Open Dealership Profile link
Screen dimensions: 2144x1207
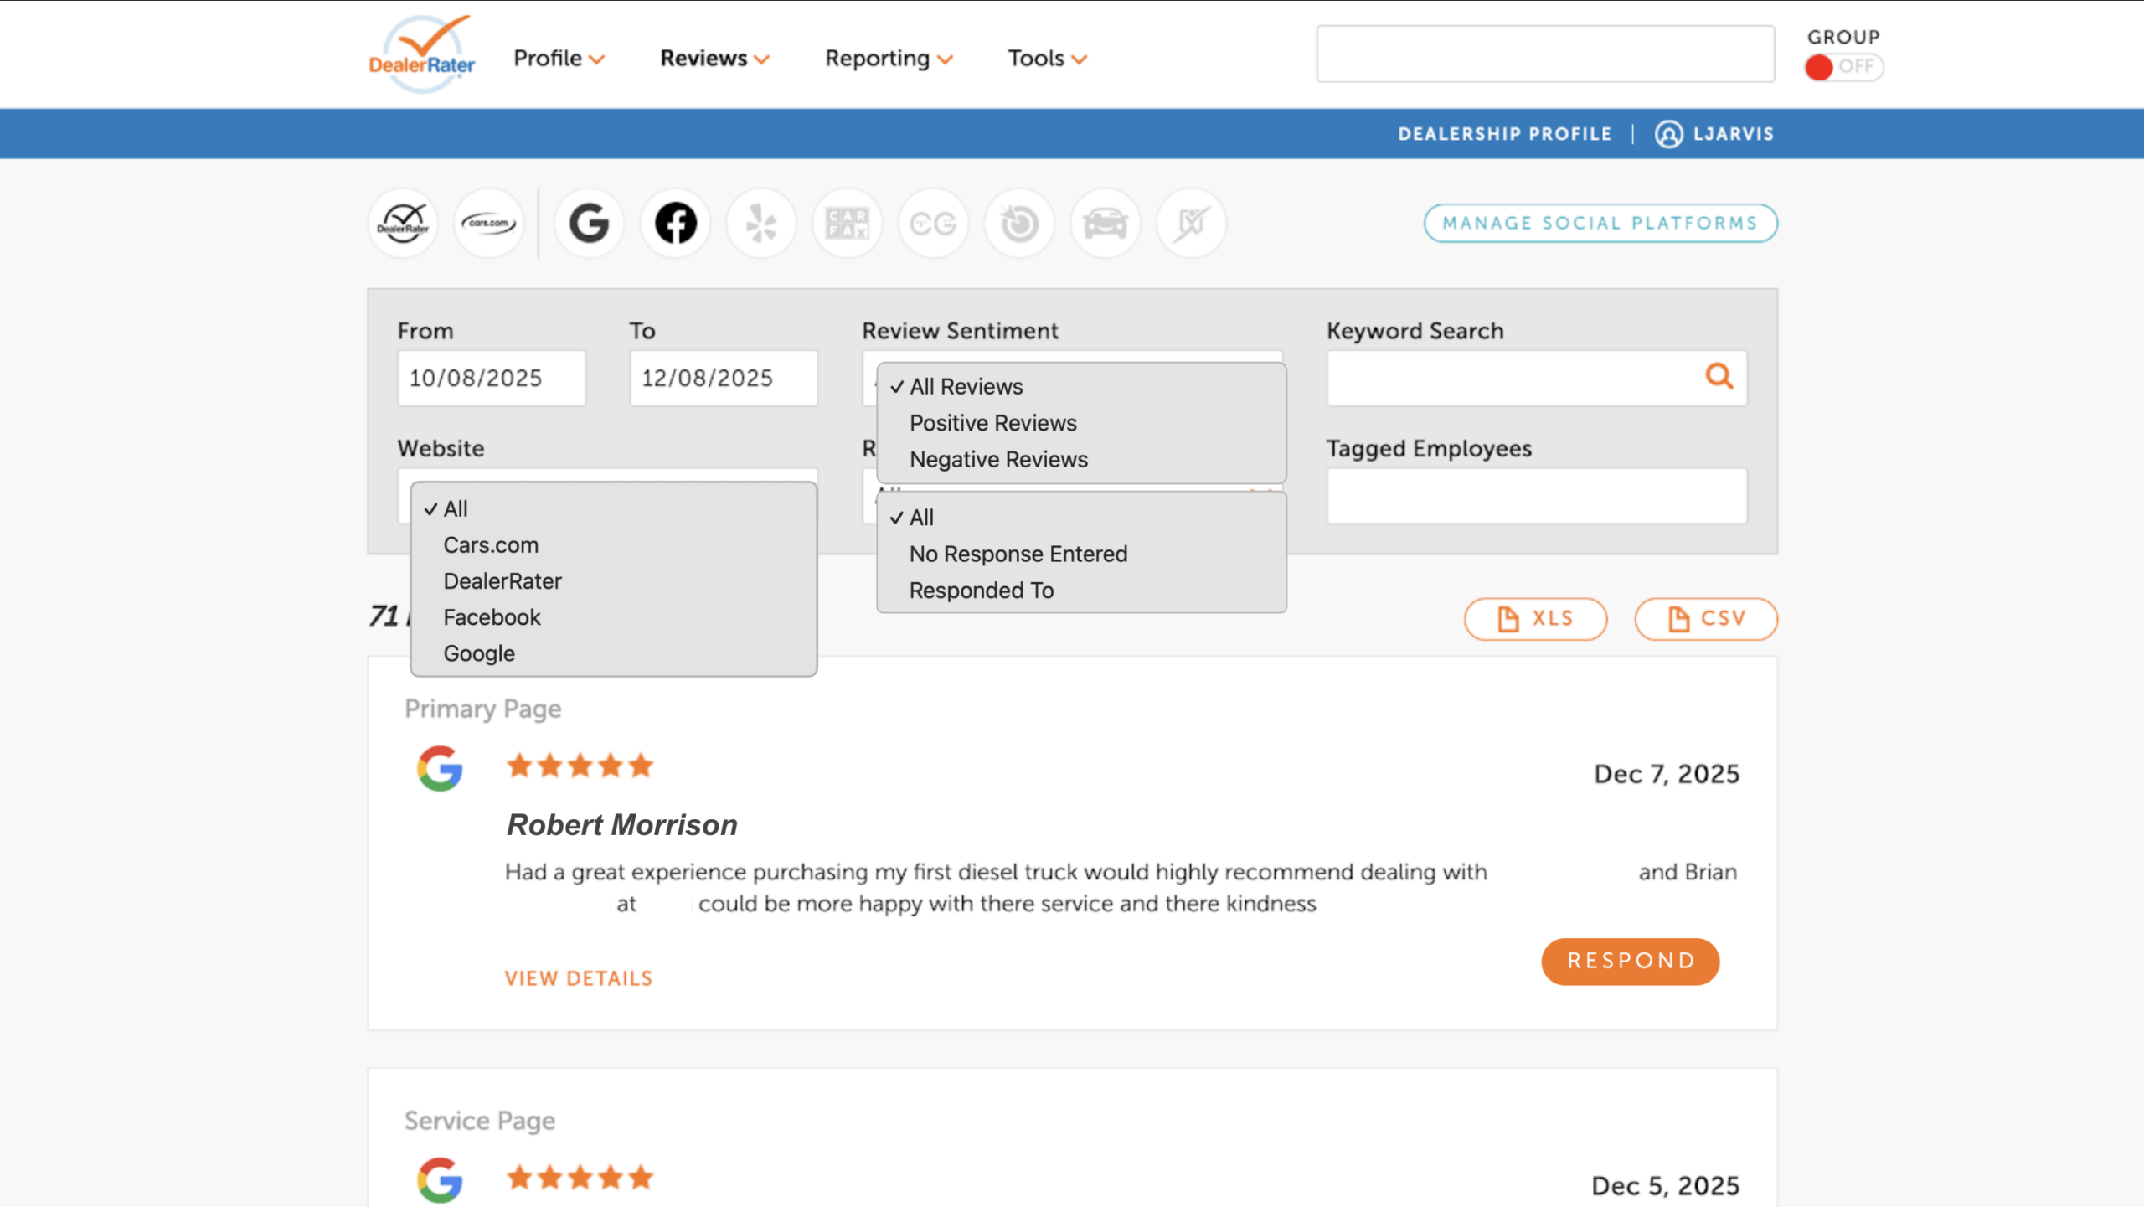click(1504, 134)
